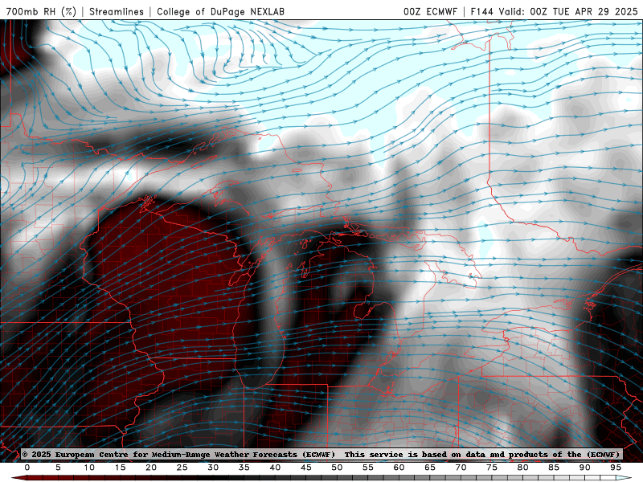The image size is (643, 482).
Task: Click the "10" color scale label
Action: [x=89, y=468]
